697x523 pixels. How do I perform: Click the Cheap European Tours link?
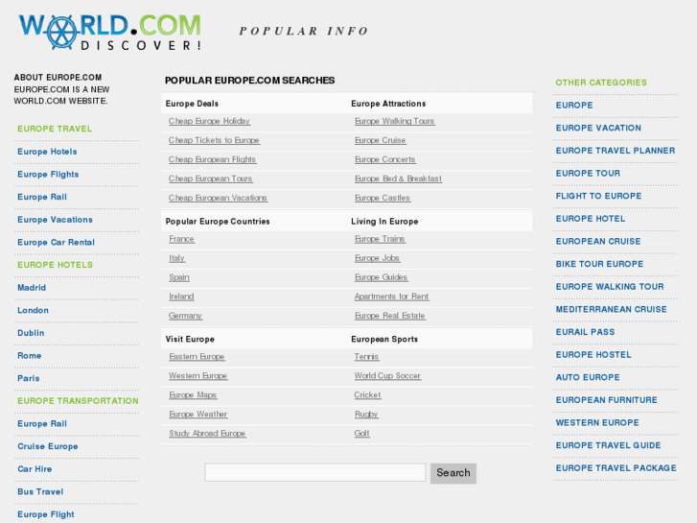coord(210,178)
